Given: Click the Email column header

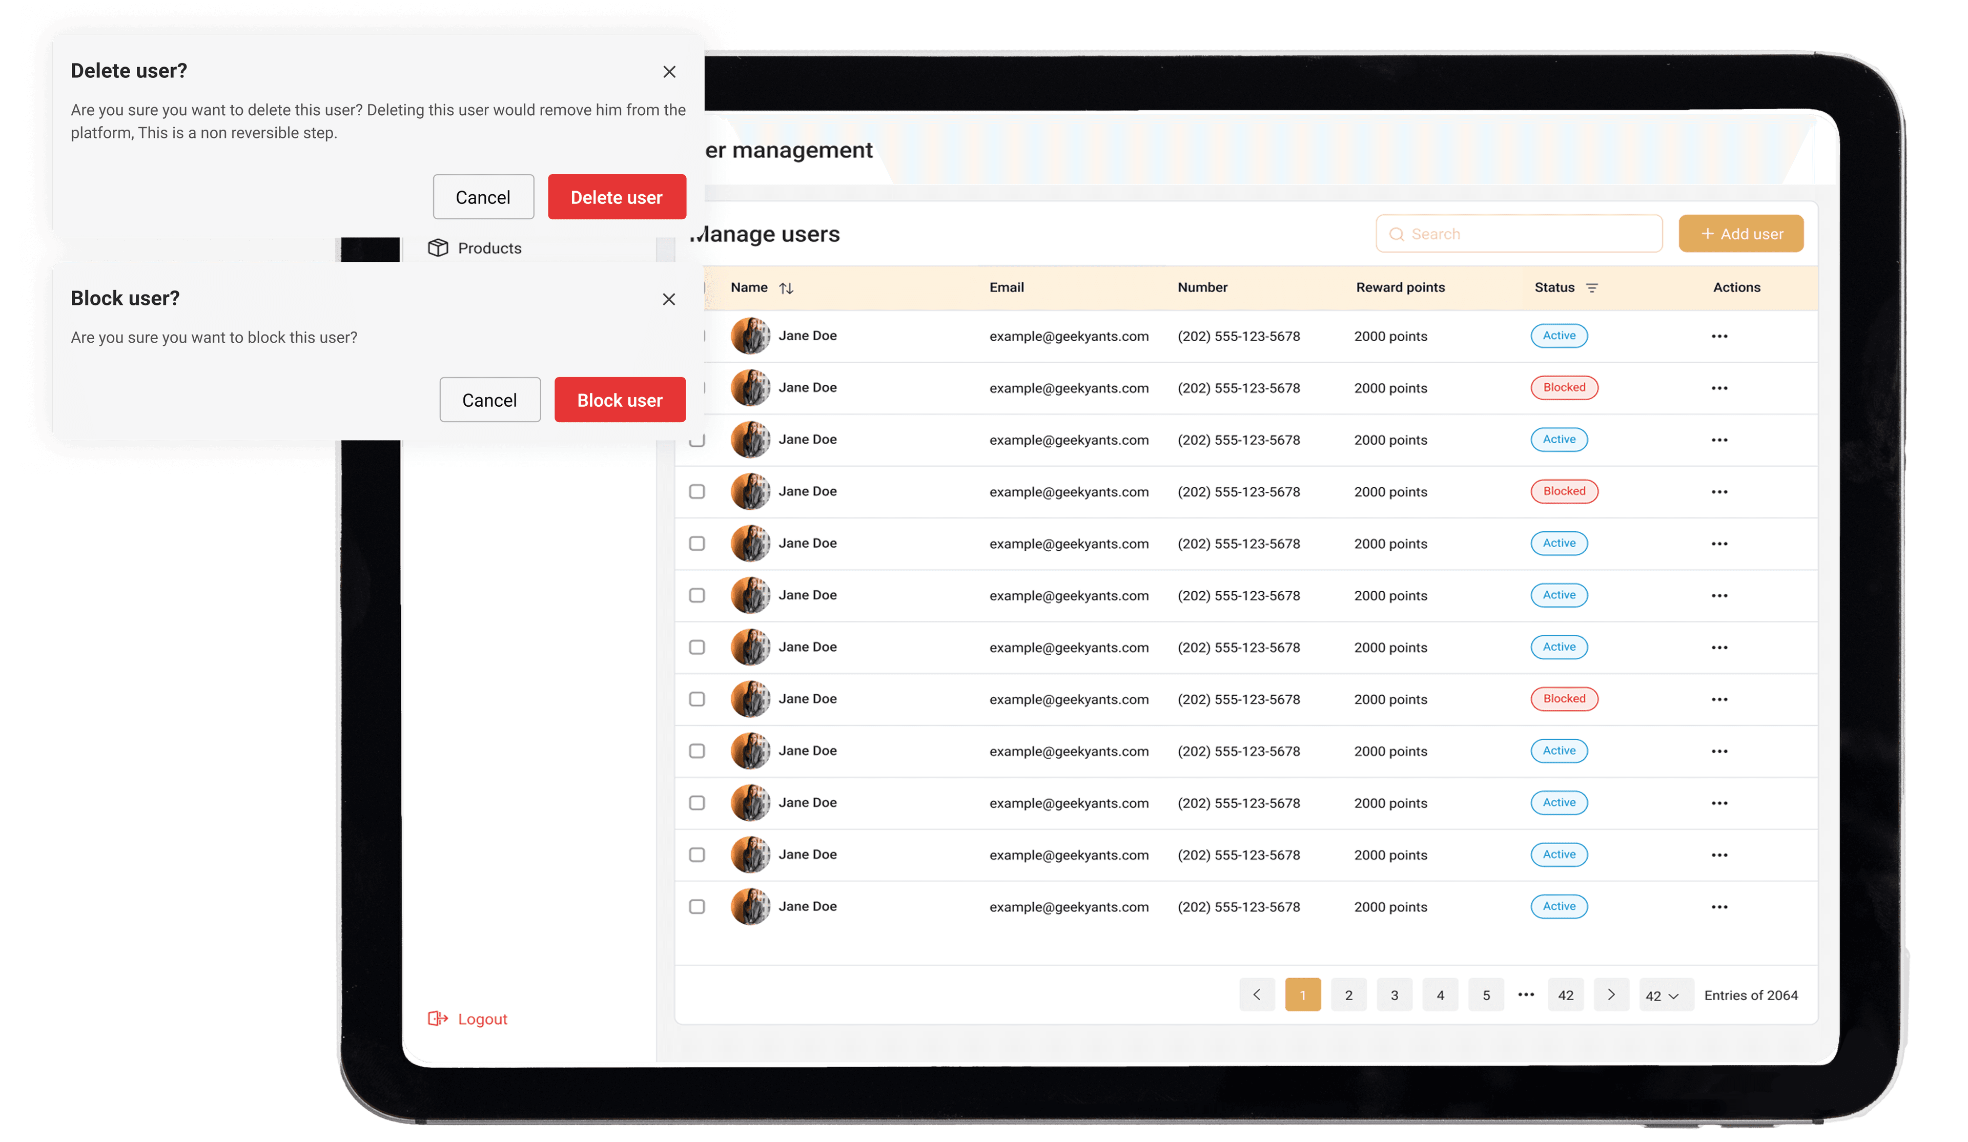Looking at the screenshot, I should 1006,287.
